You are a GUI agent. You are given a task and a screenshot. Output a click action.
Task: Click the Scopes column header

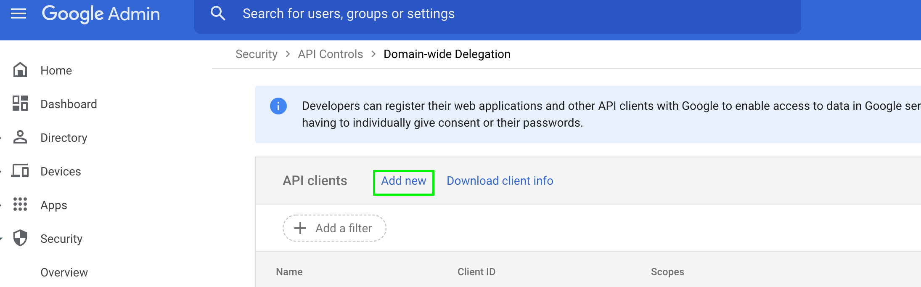tap(667, 272)
